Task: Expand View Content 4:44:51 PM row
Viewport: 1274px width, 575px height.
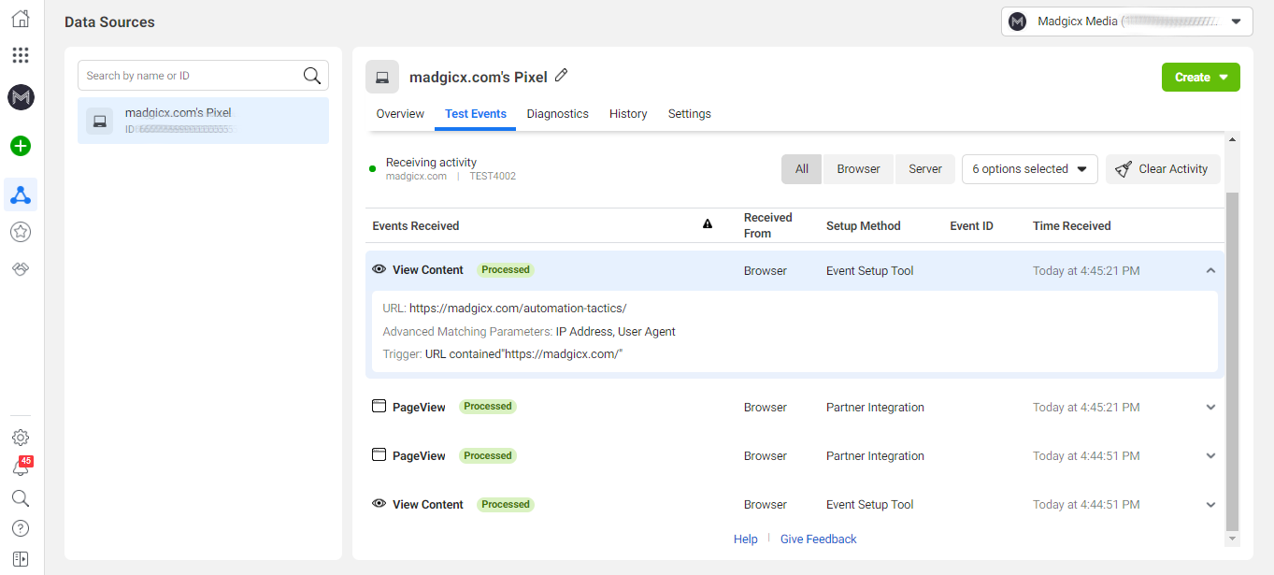Action: 1210,505
